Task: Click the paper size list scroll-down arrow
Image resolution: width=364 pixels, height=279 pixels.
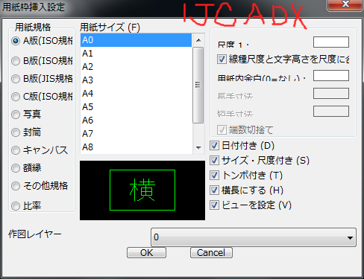Action: pyautogui.click(x=198, y=148)
